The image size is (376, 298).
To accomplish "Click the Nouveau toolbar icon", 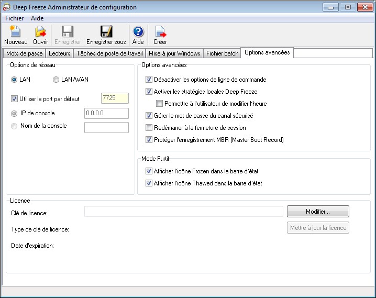I will 15,32.
